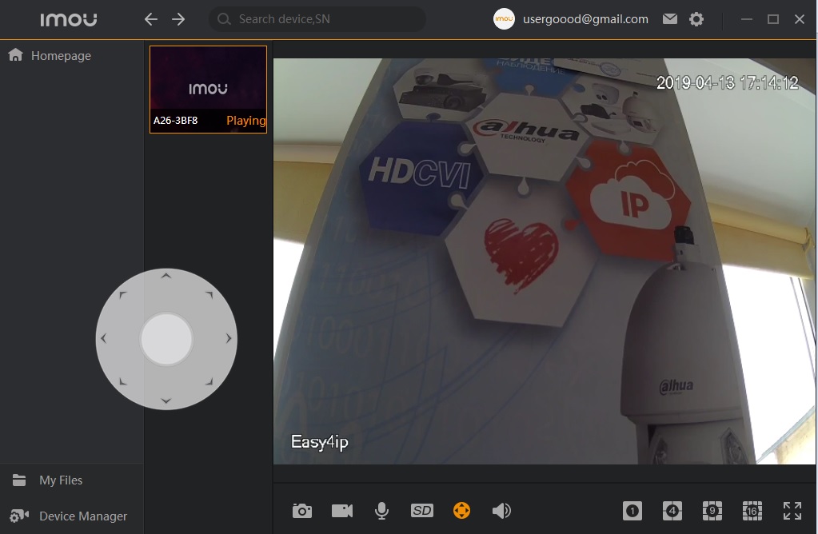The height and width of the screenshot is (534, 818).
Task: Click the PTZ joystick center button
Action: 166,339
